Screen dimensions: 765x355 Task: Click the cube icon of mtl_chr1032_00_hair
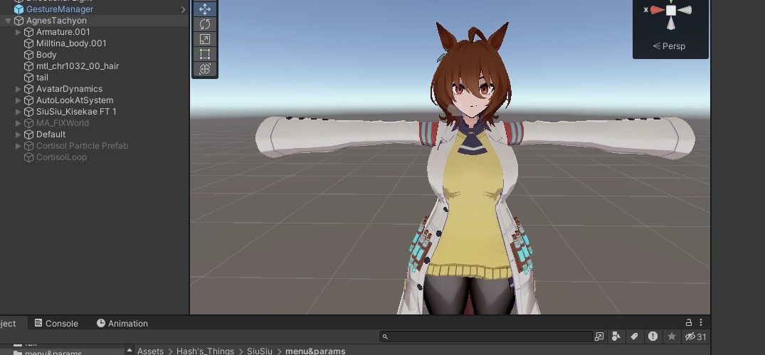(28, 66)
